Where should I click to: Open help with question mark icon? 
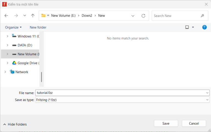point(204,27)
